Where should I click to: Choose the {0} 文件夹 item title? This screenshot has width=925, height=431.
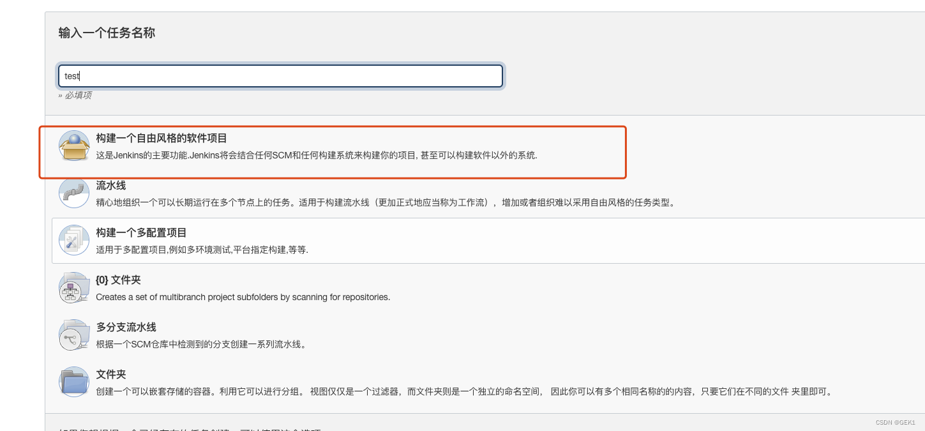(118, 280)
